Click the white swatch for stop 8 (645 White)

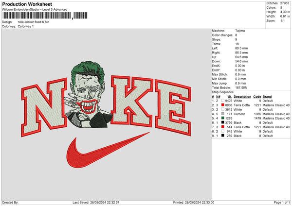[222, 131]
